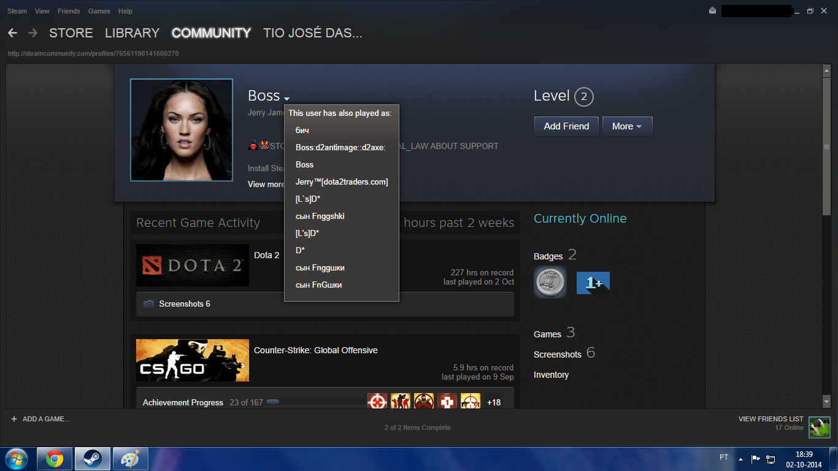Image resolution: width=838 pixels, height=471 pixels.
Task: Open the Steam inbox envelope icon
Action: [712, 10]
